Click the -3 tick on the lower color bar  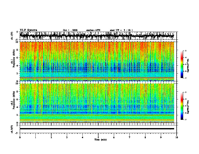pyautogui.click(x=185, y=92)
